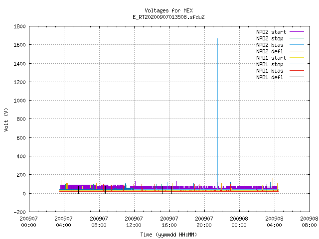
Task: Click the light blue NPD2 bias legend line
Action: pyautogui.click(x=297, y=45)
